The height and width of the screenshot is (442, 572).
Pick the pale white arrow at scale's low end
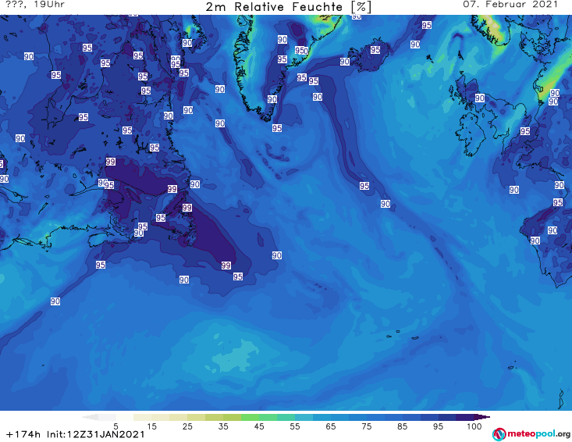tap(90, 417)
